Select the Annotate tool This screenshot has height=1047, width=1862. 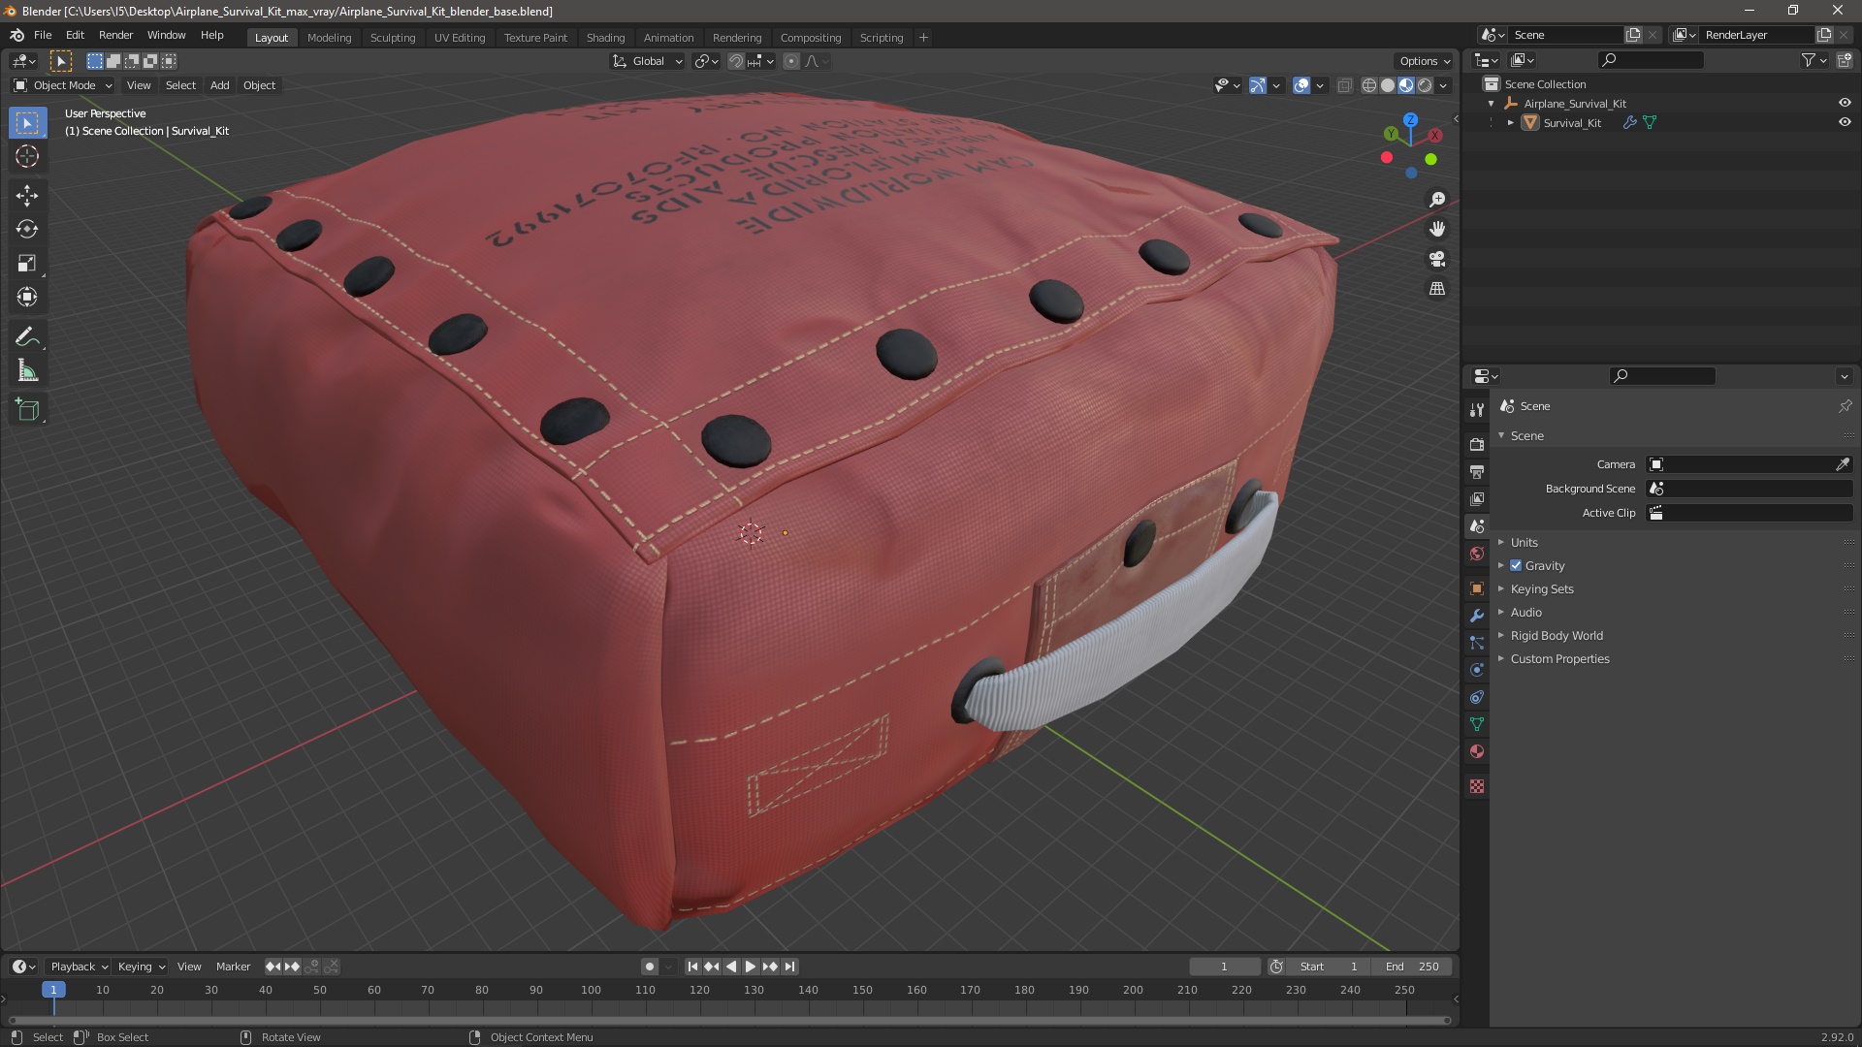click(x=27, y=336)
